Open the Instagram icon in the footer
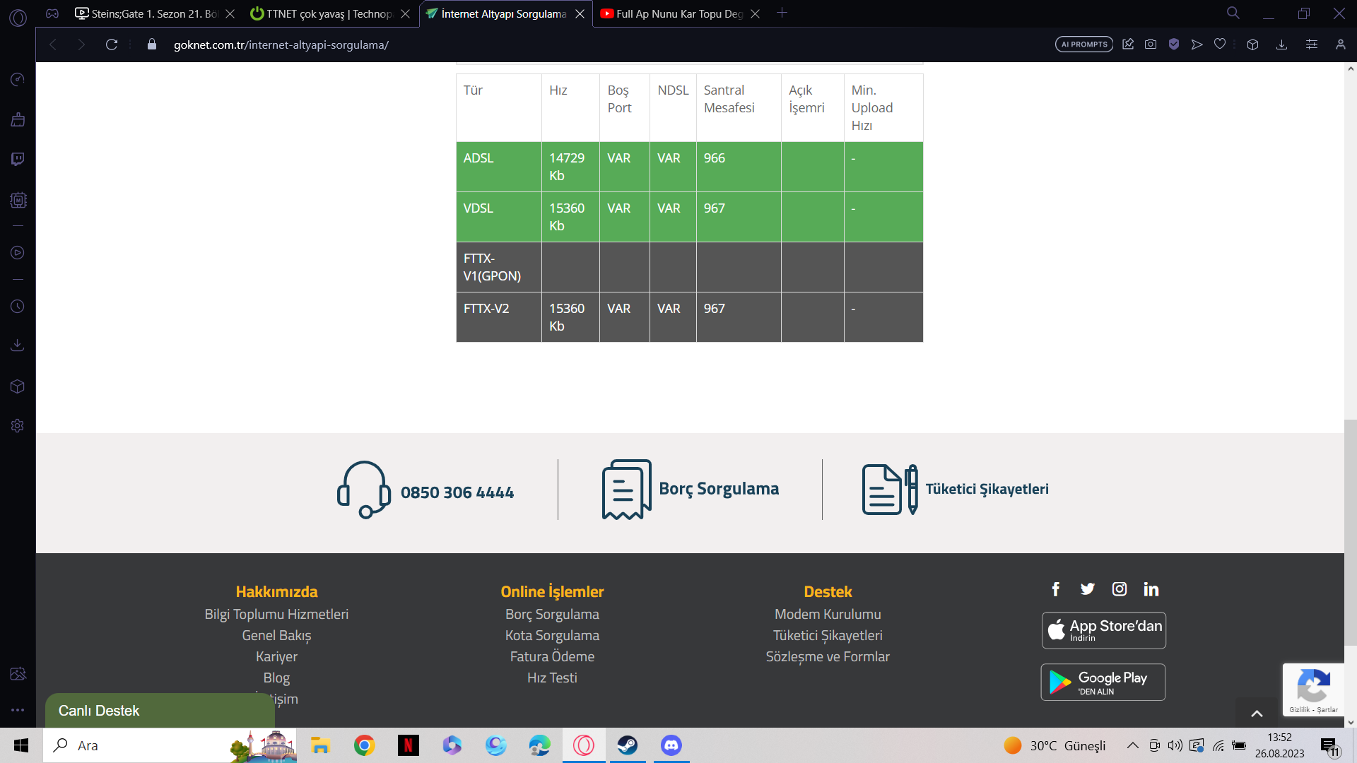The height and width of the screenshot is (763, 1357). point(1120,589)
